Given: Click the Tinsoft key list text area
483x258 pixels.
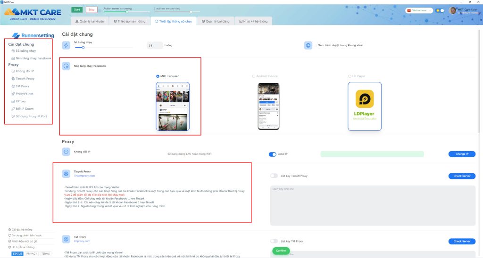Looking at the screenshot, I should pos(373,205).
